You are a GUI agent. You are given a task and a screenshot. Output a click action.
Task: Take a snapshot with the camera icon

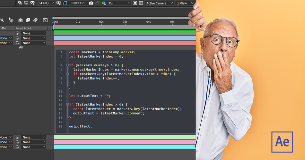(91, 3)
